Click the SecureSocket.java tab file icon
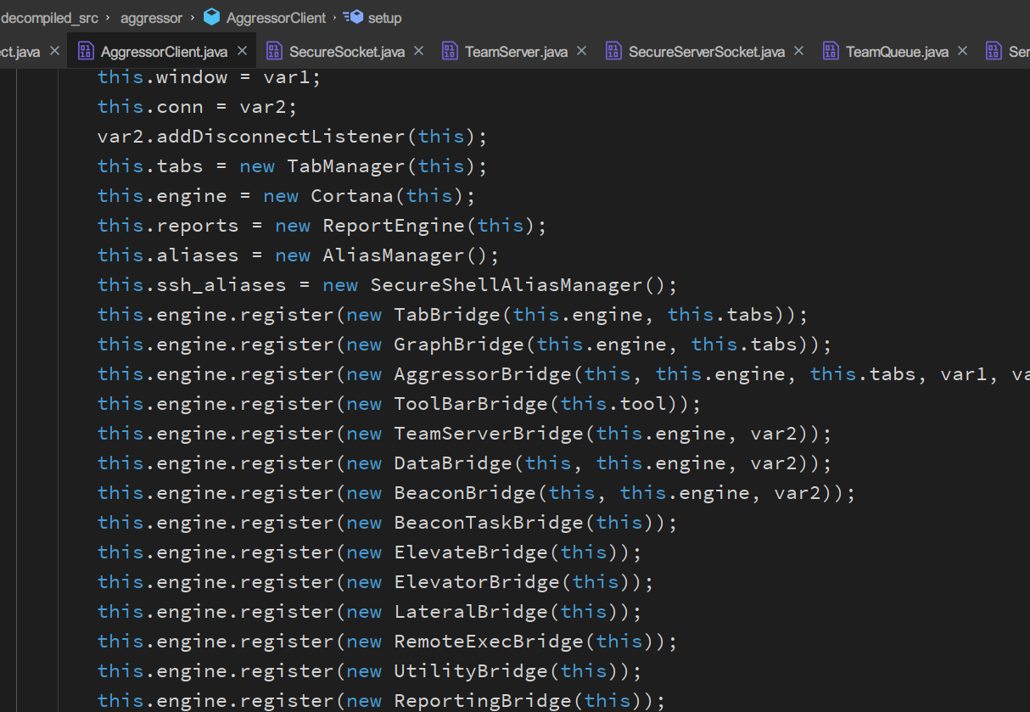Screen dimensions: 1030x712 274,51
